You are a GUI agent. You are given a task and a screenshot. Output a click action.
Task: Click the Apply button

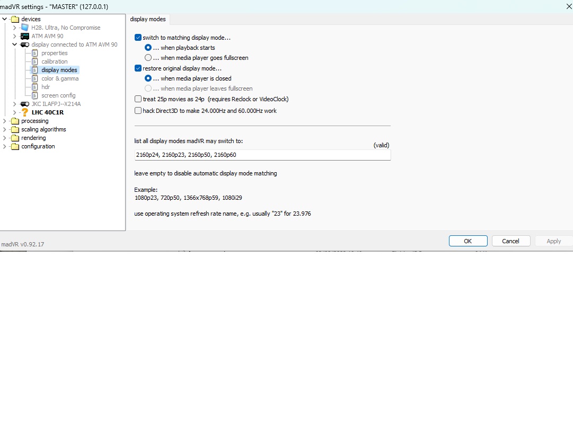pyautogui.click(x=553, y=241)
